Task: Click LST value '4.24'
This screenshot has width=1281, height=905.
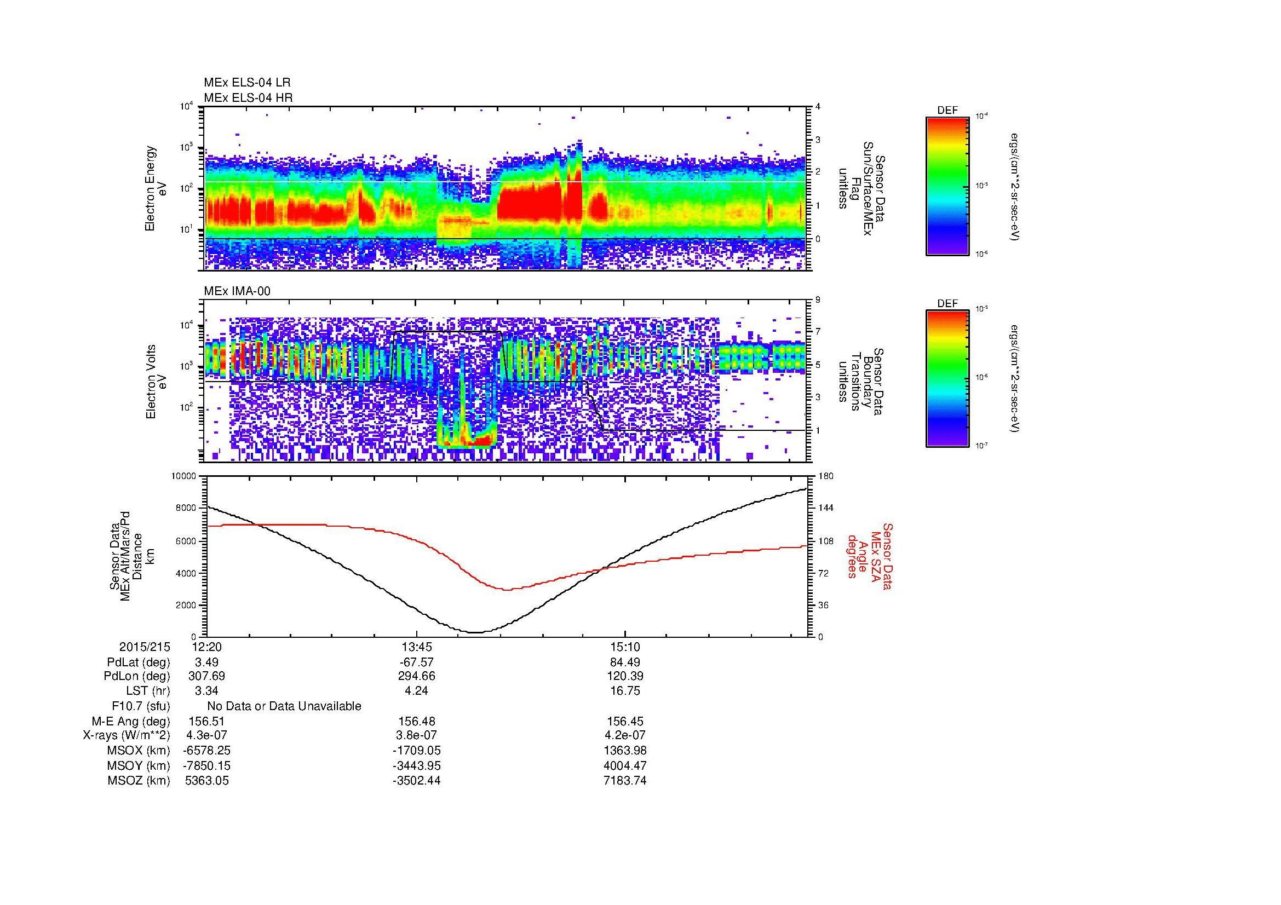Action: pos(416,691)
